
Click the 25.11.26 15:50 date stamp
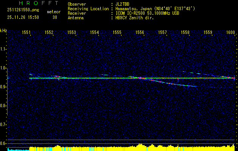coord(20,17)
